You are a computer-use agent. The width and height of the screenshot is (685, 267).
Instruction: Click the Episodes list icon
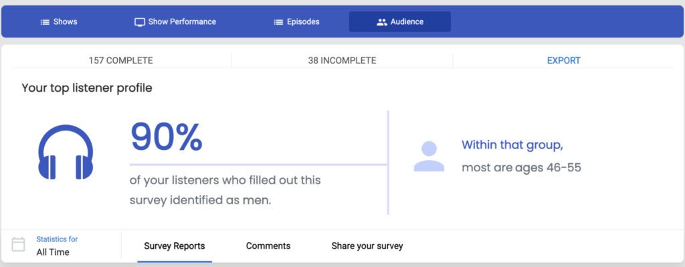(278, 22)
